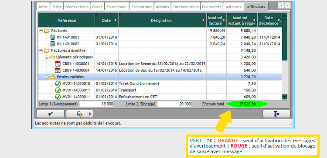
Task: Open the Observations tab
Action: tap(77, 7)
